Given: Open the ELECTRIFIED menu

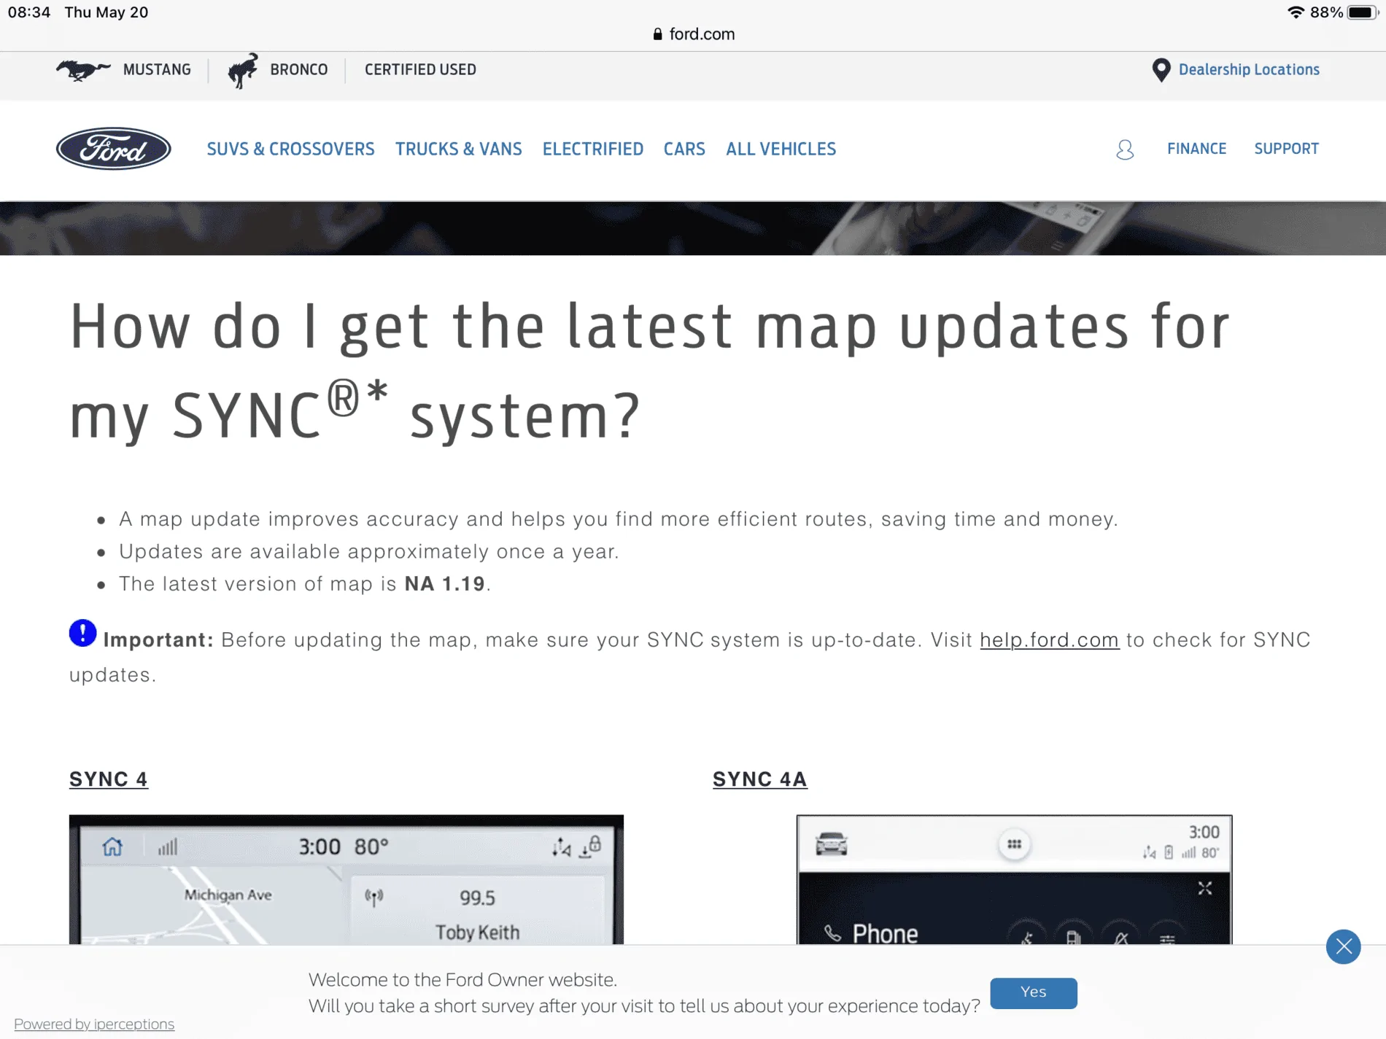Looking at the screenshot, I should pyautogui.click(x=593, y=149).
